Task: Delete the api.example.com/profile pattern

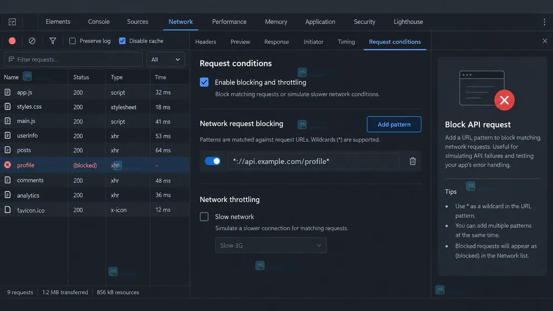Action: (412, 161)
